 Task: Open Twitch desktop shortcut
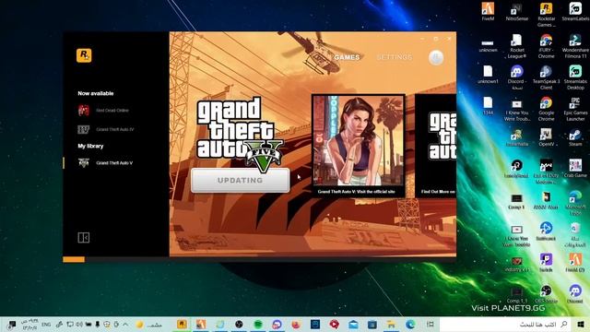546,263
